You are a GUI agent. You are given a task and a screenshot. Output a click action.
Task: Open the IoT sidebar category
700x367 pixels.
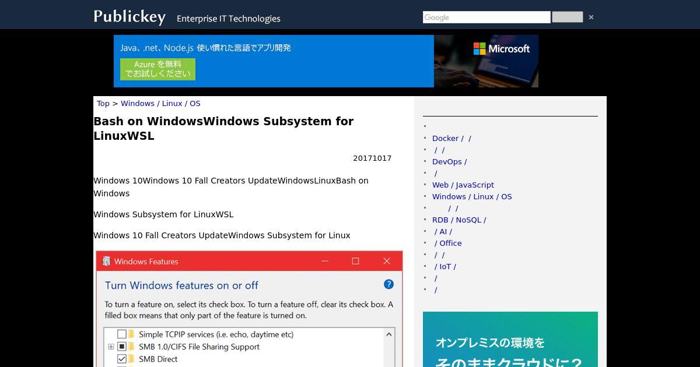pos(445,267)
